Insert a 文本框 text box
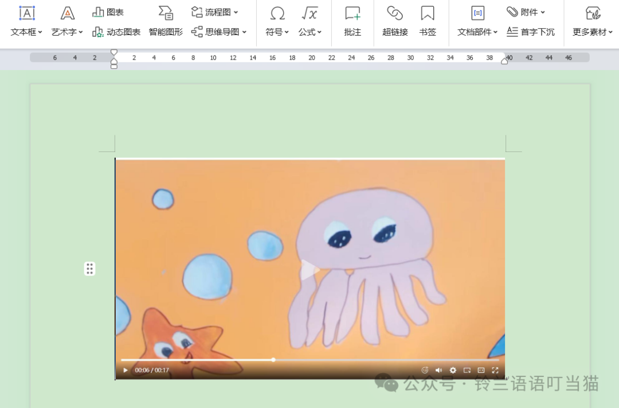 point(26,21)
